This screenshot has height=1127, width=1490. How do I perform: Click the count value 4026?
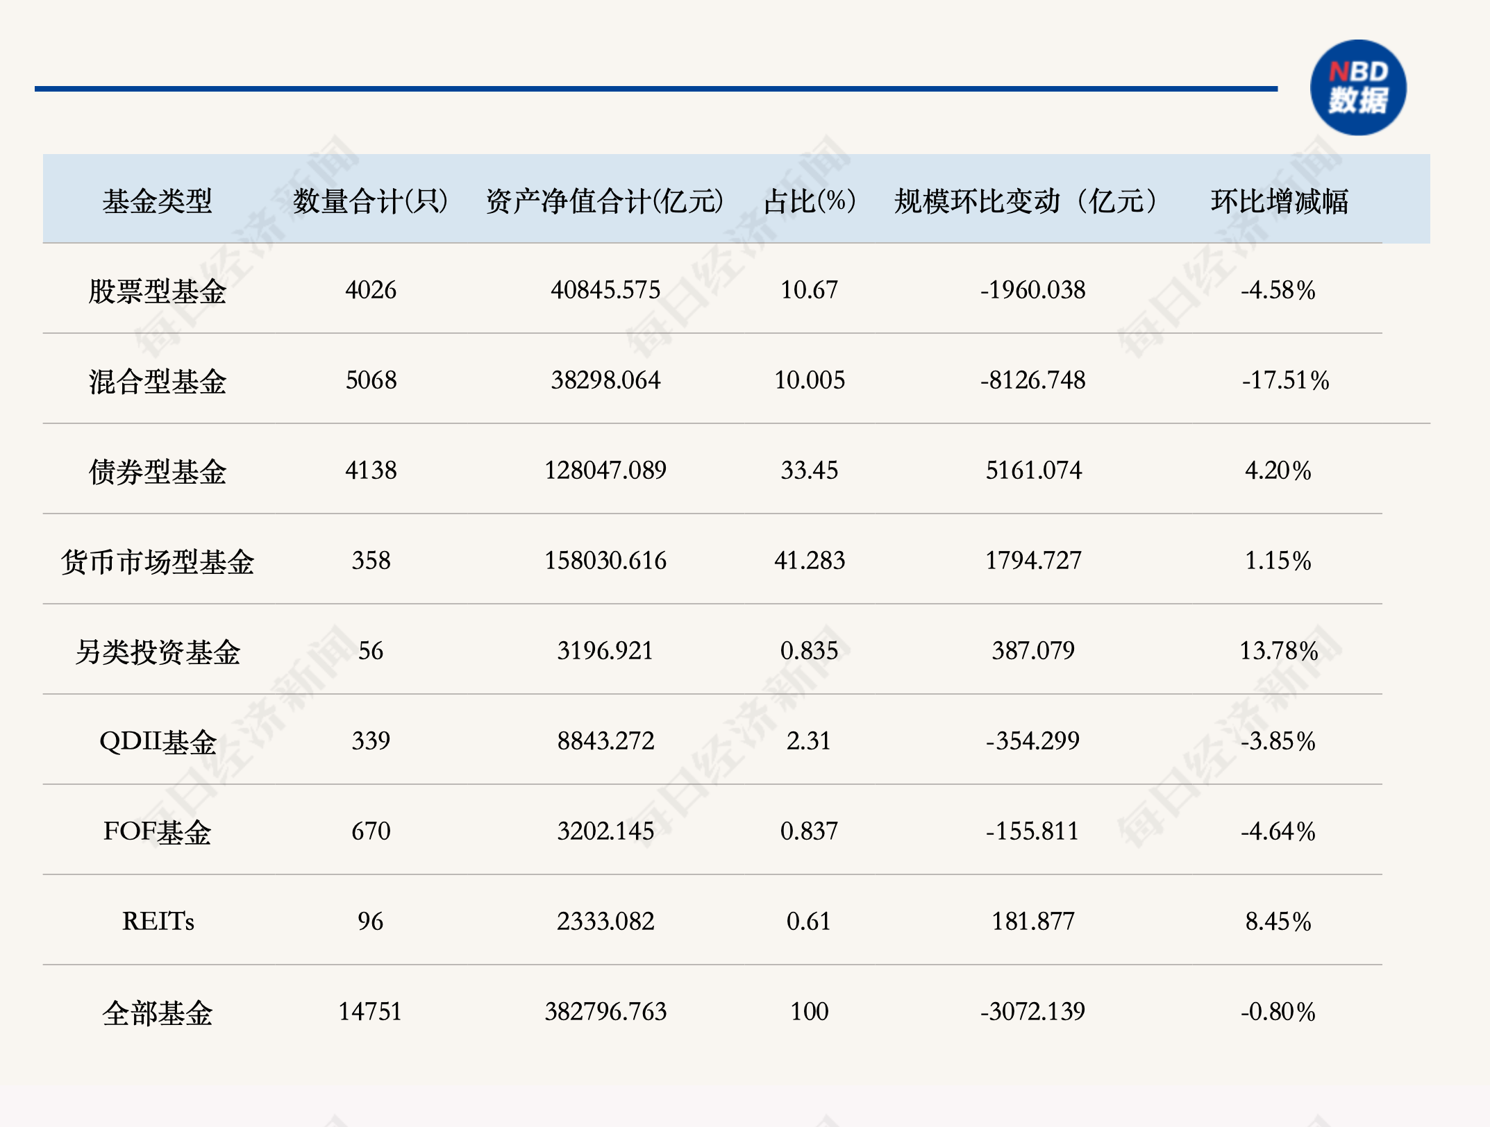[371, 289]
